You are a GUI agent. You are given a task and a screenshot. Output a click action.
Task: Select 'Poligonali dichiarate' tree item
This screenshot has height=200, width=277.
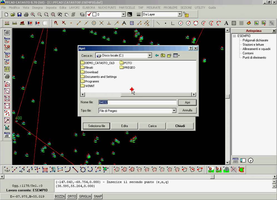pyautogui.click(x=255, y=41)
